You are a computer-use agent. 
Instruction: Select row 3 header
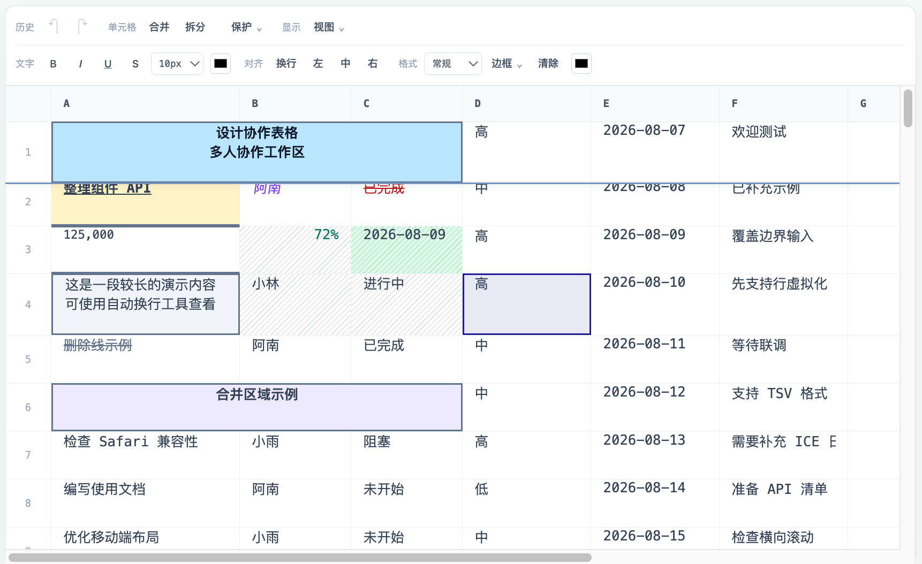28,250
